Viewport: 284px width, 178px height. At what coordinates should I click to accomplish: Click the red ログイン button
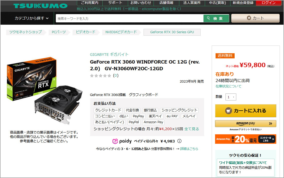click(269, 3)
